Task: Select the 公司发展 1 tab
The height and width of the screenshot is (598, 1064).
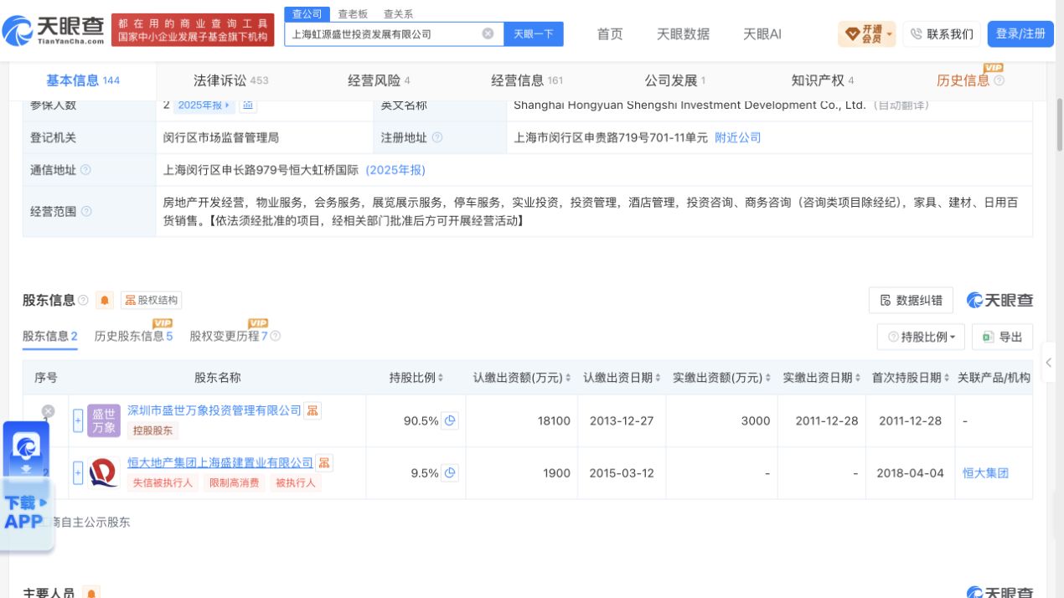Action: pyautogui.click(x=675, y=80)
